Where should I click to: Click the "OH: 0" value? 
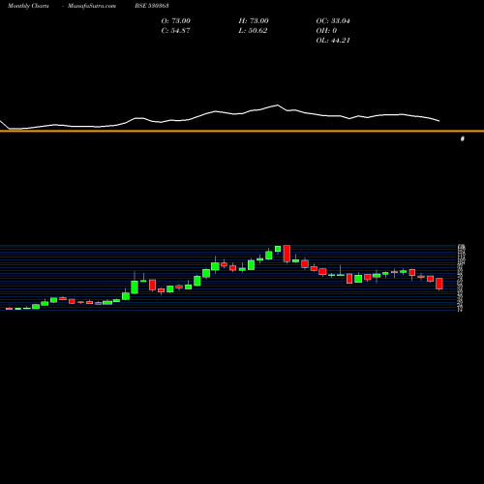point(326,31)
